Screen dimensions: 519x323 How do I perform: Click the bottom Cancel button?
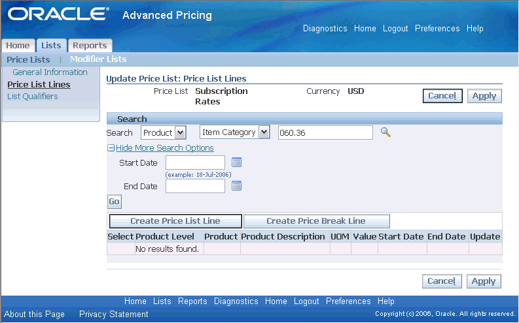tap(442, 281)
